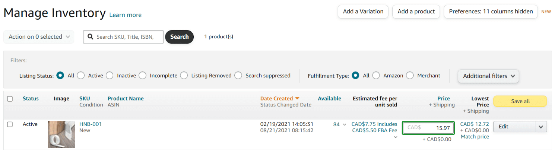Expand the available quantity 84 chevron
This screenshot has height=150, width=558.
[x=344, y=125]
